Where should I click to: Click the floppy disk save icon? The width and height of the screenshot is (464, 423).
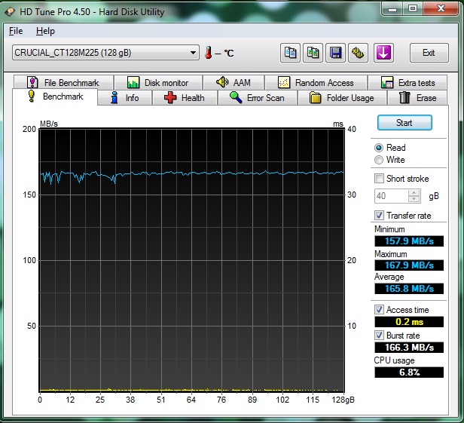[335, 53]
